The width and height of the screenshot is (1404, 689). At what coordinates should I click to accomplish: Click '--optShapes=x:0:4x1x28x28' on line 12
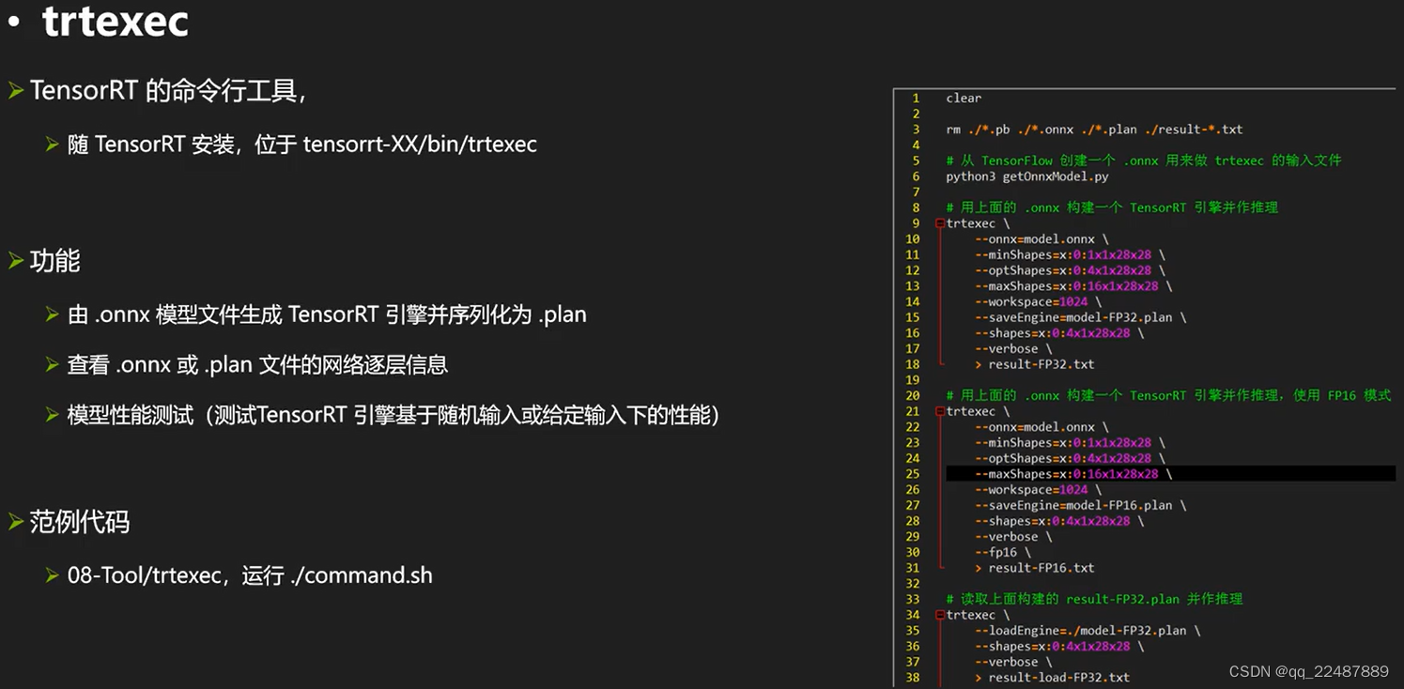(1070, 270)
